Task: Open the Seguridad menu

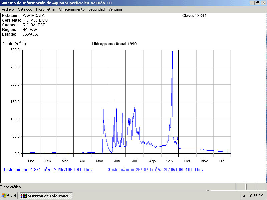Action: click(96, 9)
